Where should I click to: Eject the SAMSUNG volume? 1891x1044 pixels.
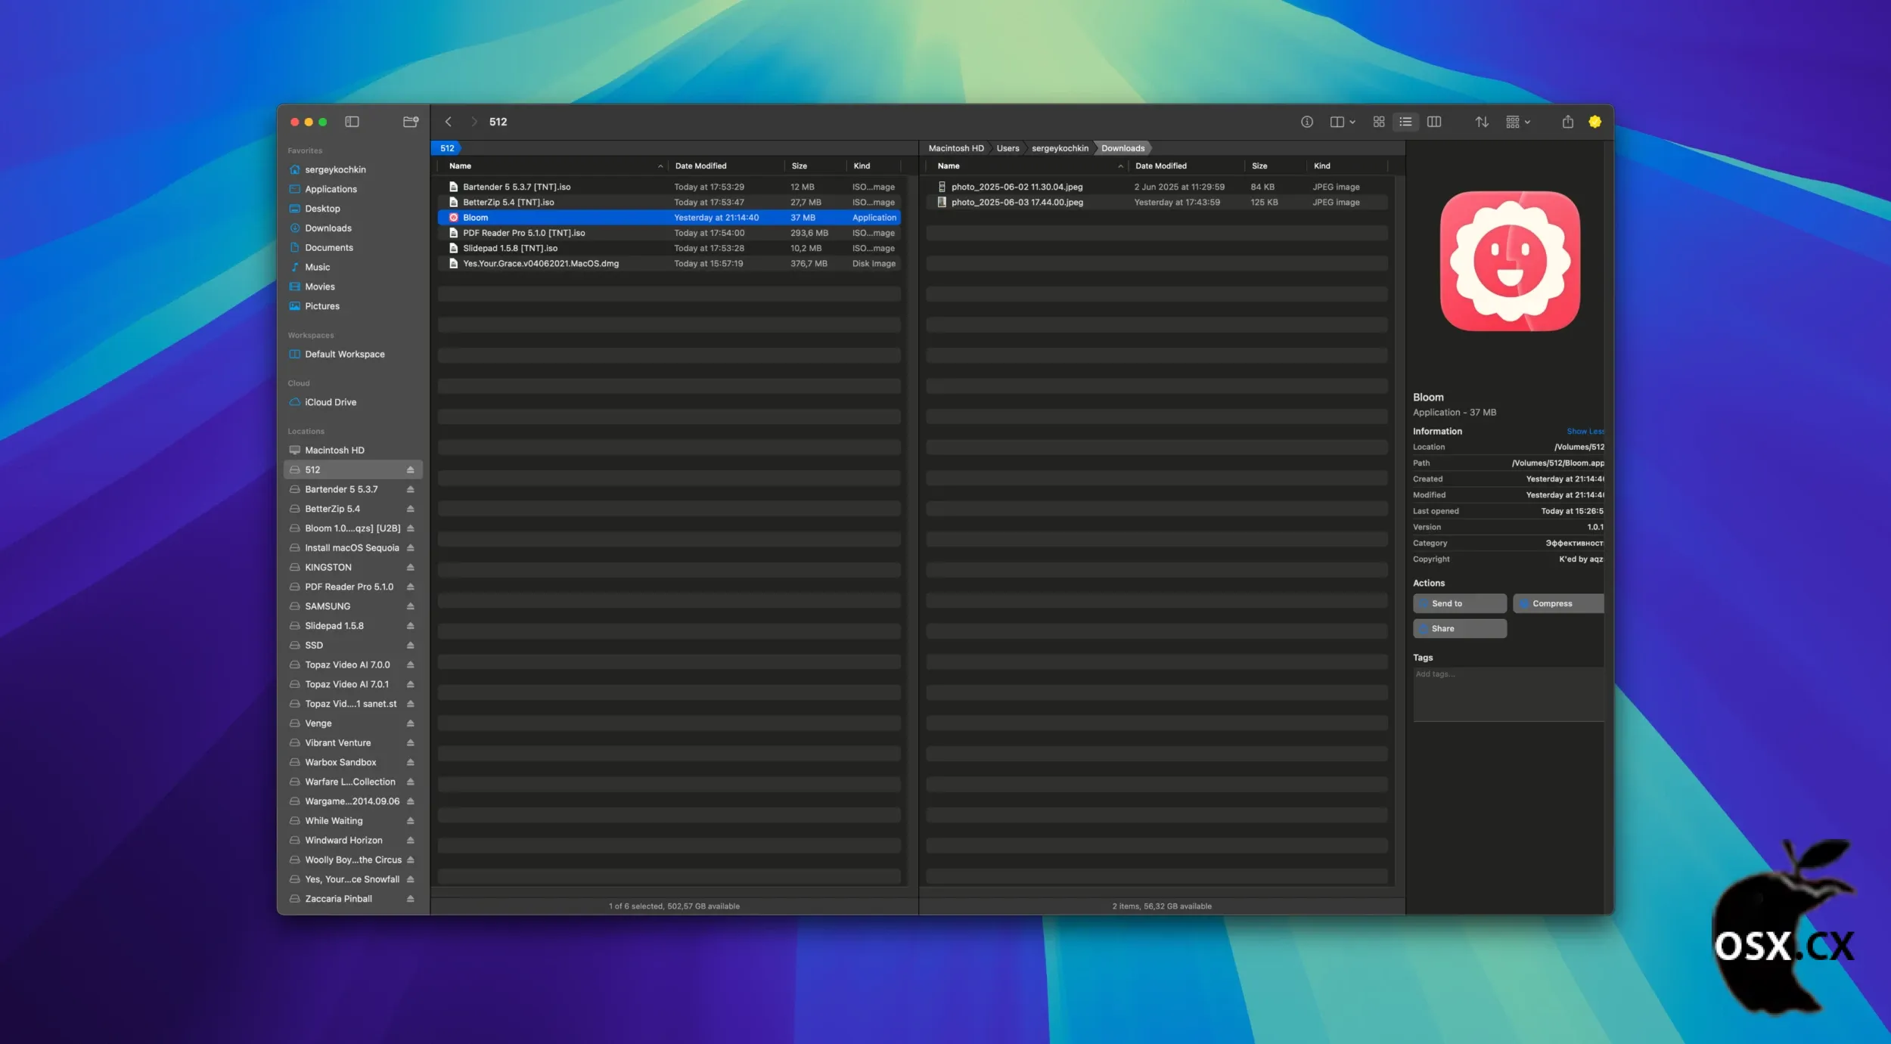click(410, 607)
